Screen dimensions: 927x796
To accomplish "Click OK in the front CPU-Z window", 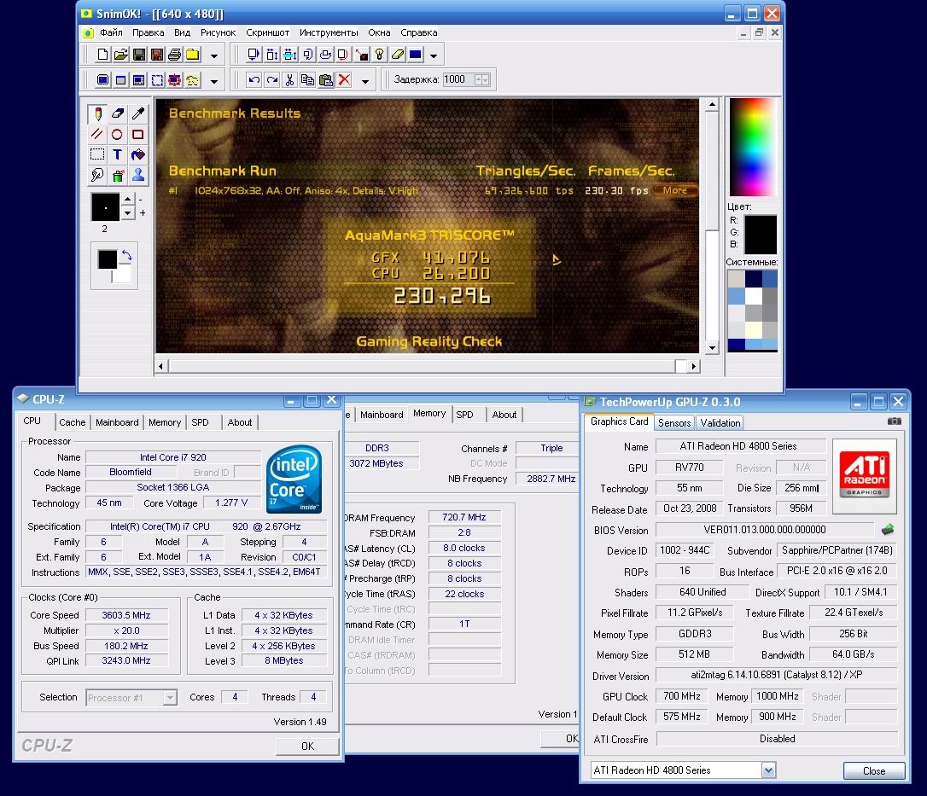I will coord(307,746).
